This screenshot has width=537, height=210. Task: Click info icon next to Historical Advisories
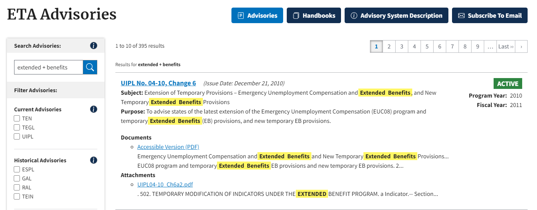(x=94, y=160)
